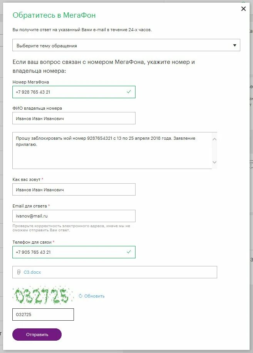Open the 'Выберите тему обращения' dropdown
The width and height of the screenshot is (253, 353).
point(126,45)
